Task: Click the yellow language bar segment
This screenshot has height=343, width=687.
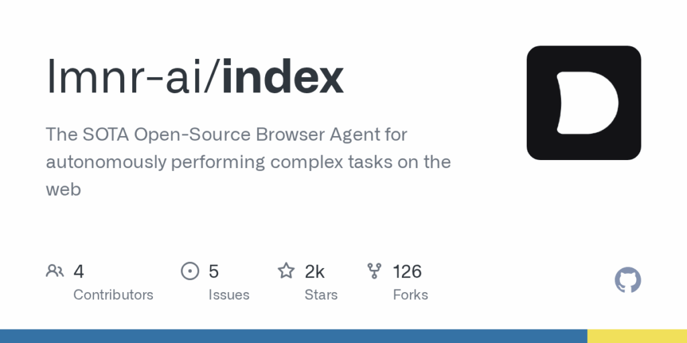Action: [x=637, y=336]
